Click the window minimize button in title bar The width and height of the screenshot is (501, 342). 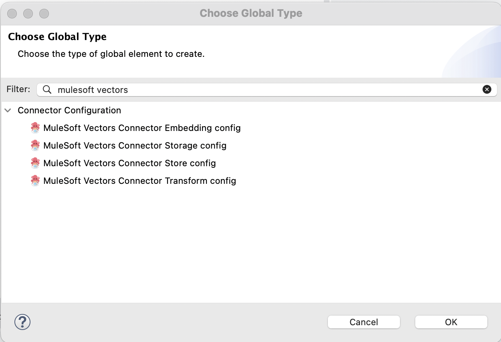click(x=28, y=14)
